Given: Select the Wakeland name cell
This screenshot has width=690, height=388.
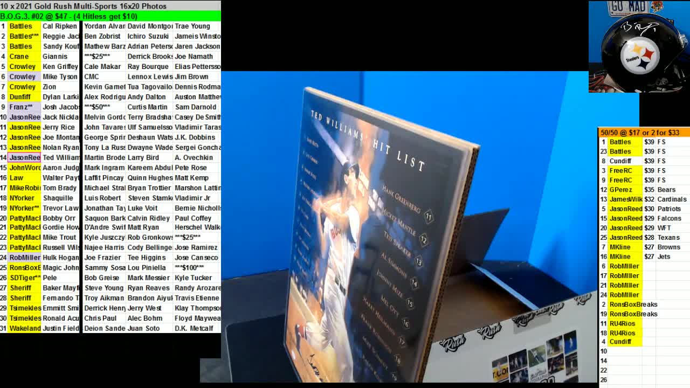Looking at the screenshot, I should [24, 328].
